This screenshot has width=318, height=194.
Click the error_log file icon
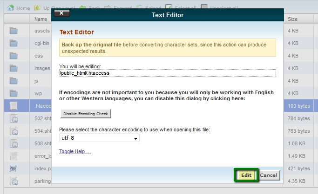[14, 156]
